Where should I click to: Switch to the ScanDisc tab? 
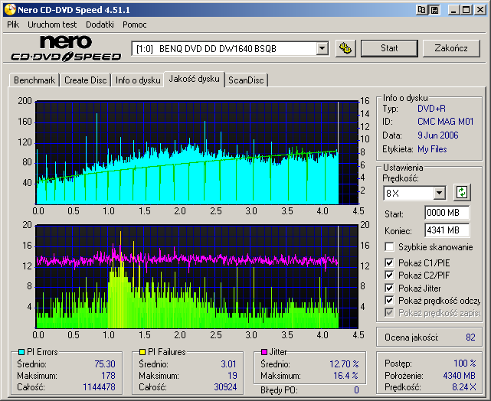246,80
